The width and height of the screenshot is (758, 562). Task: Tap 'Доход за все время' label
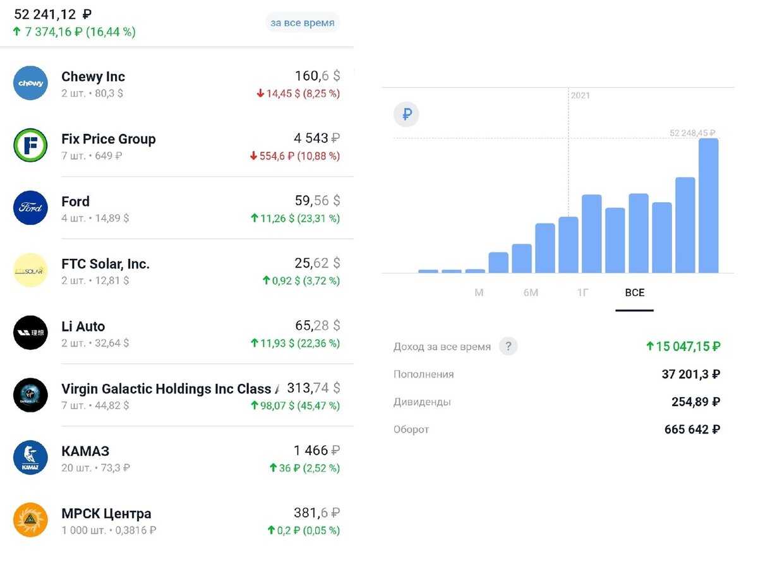click(x=442, y=347)
